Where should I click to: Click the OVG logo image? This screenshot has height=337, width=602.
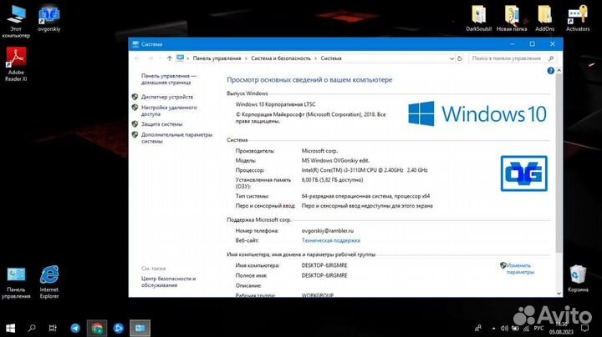click(524, 174)
